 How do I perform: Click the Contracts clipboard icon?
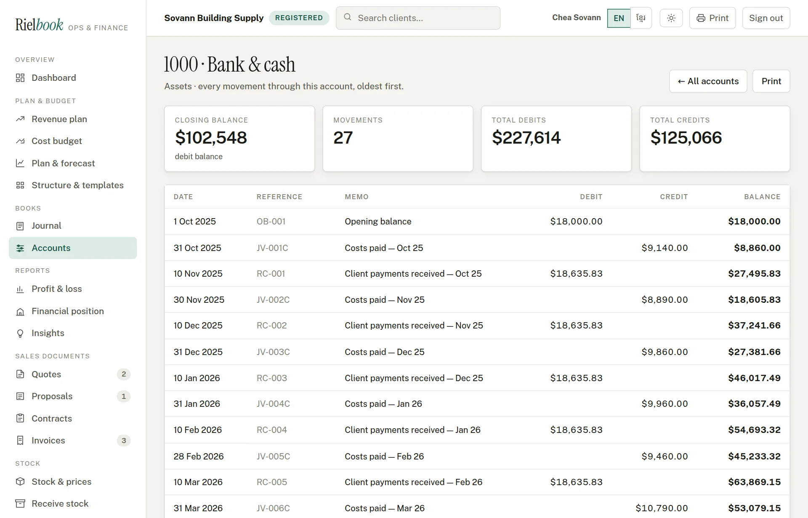pos(20,418)
